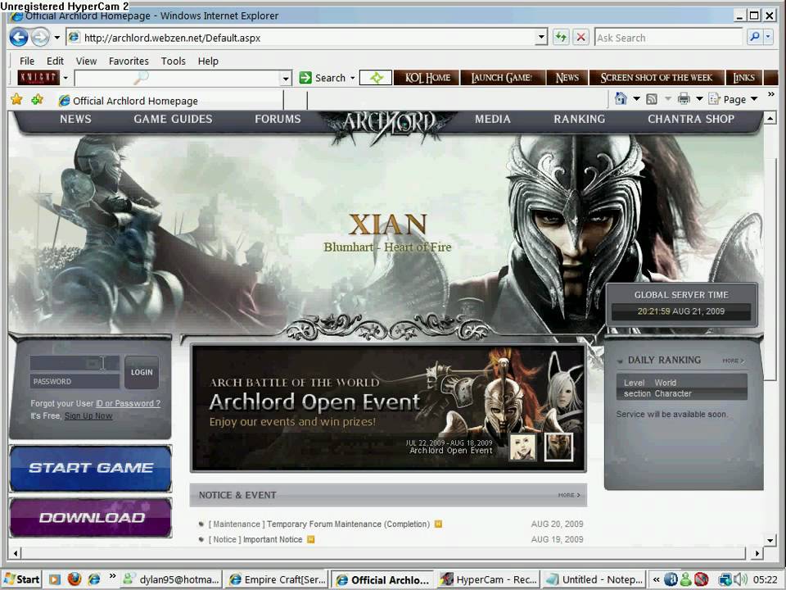786x590 pixels.
Task: Click the Ask Search input box
Action: pos(668,38)
